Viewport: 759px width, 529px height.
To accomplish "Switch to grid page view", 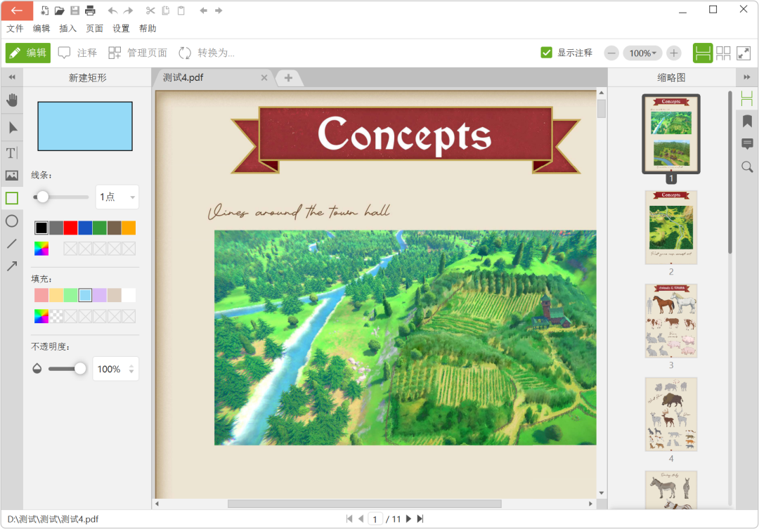I will [x=723, y=53].
